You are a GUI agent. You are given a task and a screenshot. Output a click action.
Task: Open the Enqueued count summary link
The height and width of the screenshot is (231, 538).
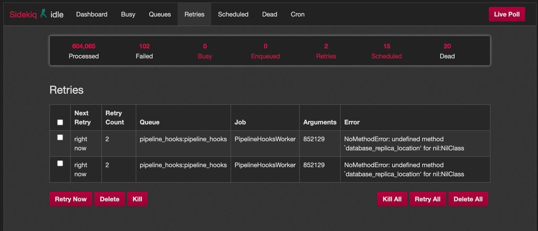pyautogui.click(x=265, y=51)
